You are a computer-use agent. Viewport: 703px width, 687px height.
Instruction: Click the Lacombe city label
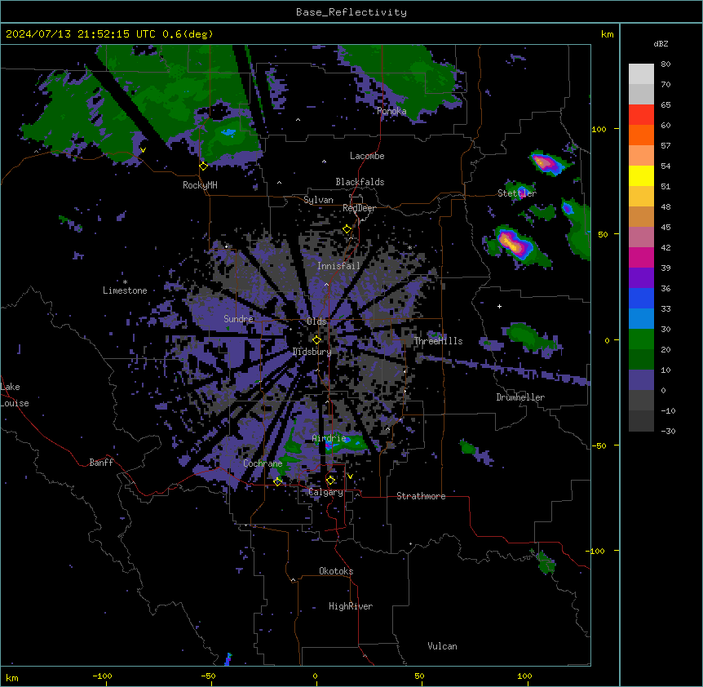tap(367, 156)
